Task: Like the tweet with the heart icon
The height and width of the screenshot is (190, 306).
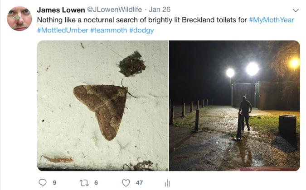Action: (x=126, y=183)
